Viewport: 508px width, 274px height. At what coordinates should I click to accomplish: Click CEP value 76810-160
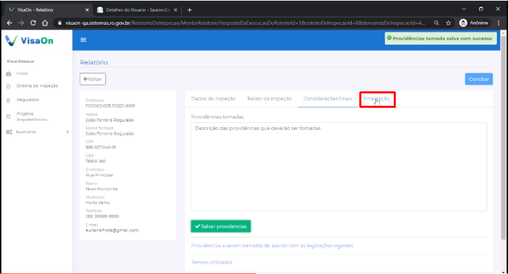click(x=96, y=161)
